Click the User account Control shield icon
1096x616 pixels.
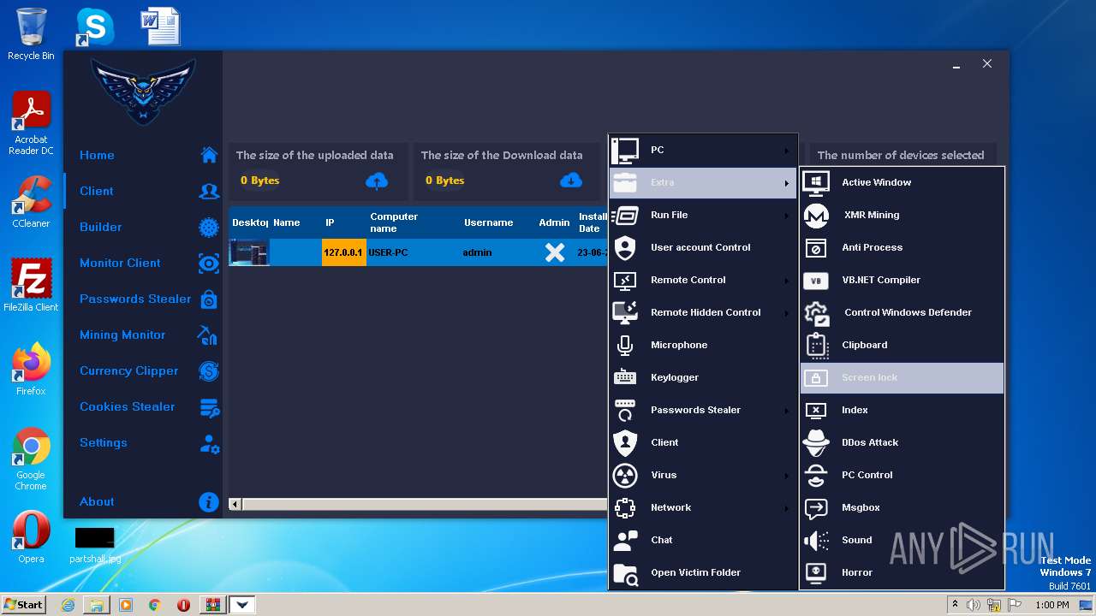click(x=625, y=247)
